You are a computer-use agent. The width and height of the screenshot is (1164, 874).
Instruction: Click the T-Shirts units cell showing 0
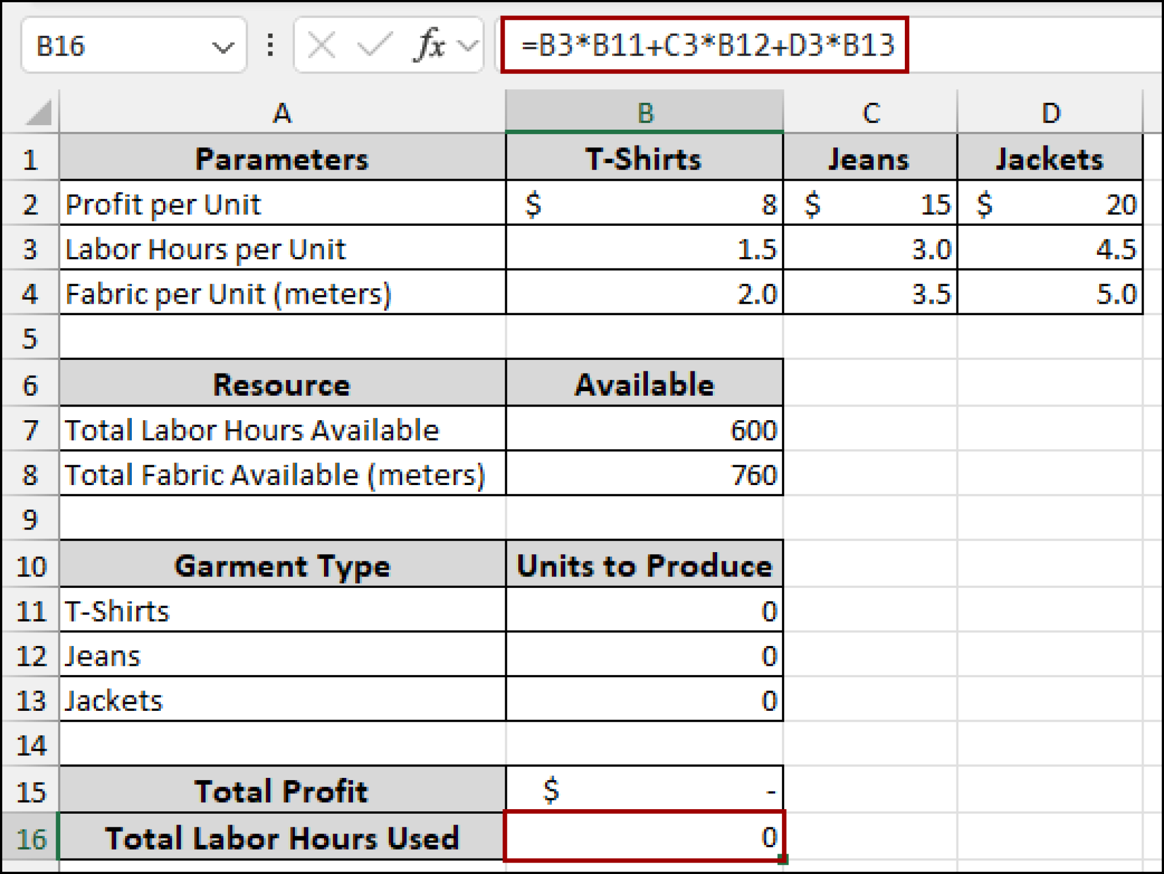pyautogui.click(x=645, y=611)
